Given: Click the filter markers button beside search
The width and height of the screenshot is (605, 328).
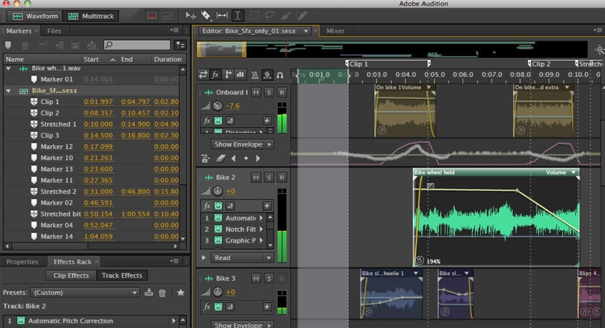Looking at the screenshot, I should [x=180, y=45].
